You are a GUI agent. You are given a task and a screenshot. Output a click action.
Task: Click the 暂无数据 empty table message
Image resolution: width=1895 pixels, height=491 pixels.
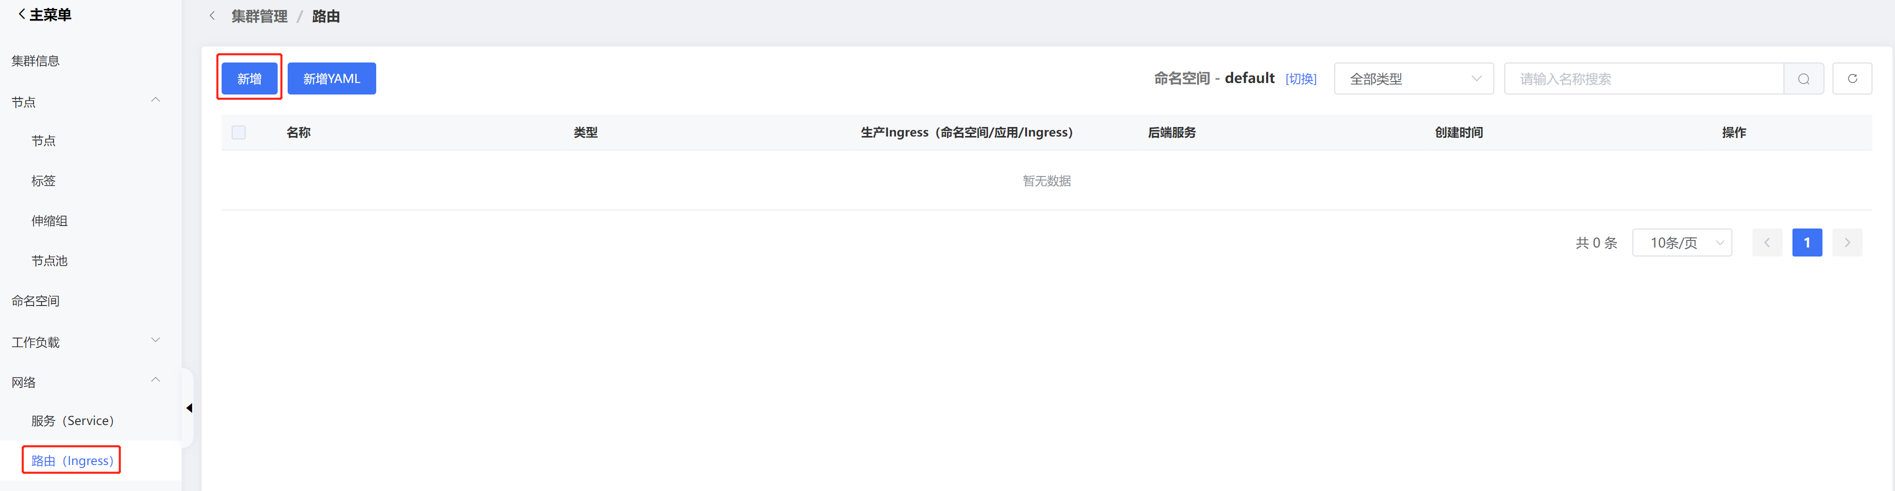click(1047, 181)
